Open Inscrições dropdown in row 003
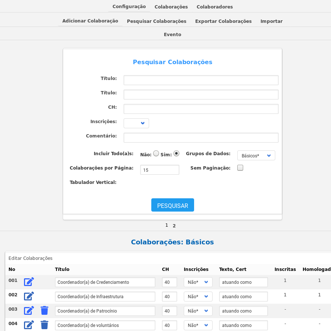This screenshot has width=331, height=331. [x=198, y=311]
